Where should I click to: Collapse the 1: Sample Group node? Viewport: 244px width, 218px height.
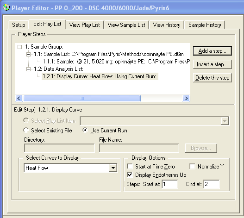(x=19, y=47)
